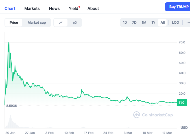Set chart range to 1D
Viewport: 190px width, 135px height.
125,23
